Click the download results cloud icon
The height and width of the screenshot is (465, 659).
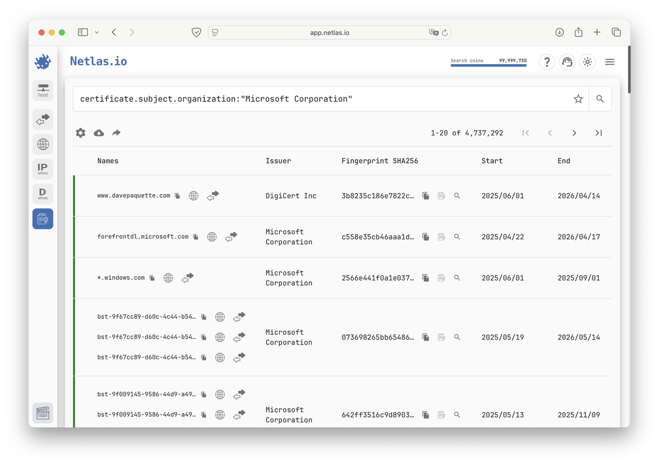coord(99,133)
